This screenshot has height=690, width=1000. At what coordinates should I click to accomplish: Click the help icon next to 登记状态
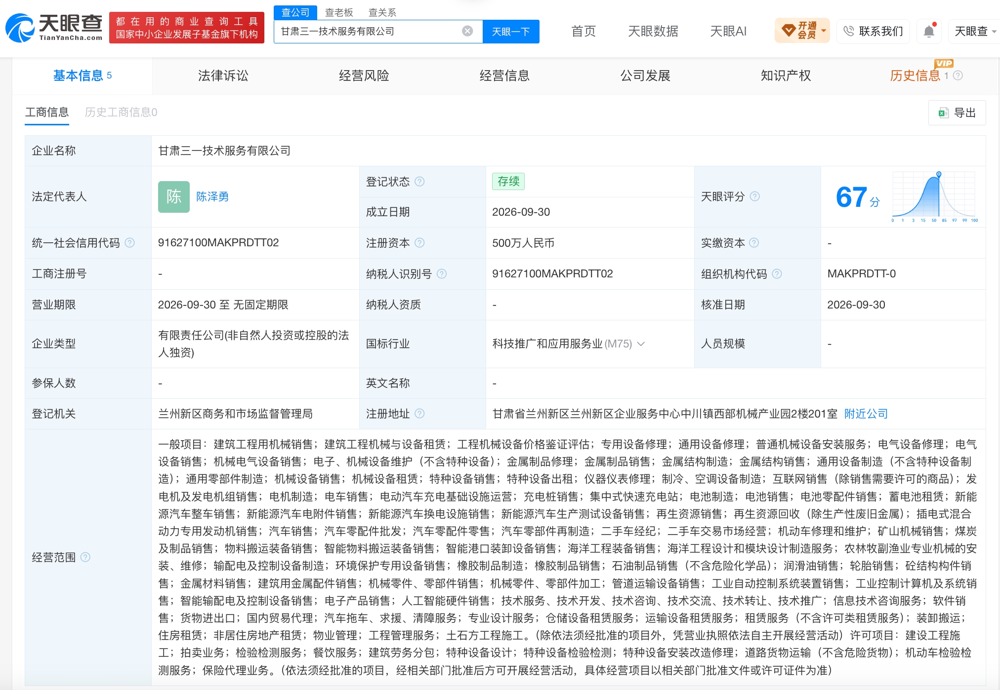419,182
